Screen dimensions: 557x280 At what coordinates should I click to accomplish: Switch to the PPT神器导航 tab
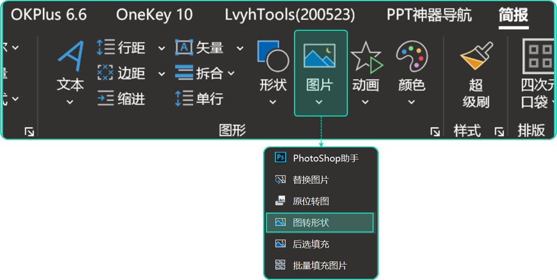coord(429,15)
